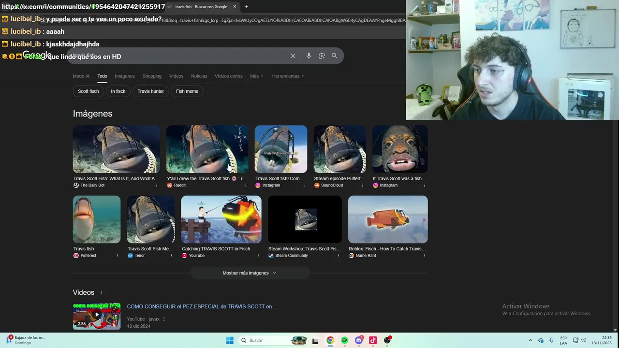Open options for the 'Travis Scott fish! Com...' Instagram result
619x348 pixels.
(x=304, y=186)
